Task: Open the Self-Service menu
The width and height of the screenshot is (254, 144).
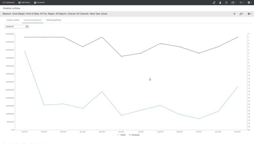Action: pos(24,3)
